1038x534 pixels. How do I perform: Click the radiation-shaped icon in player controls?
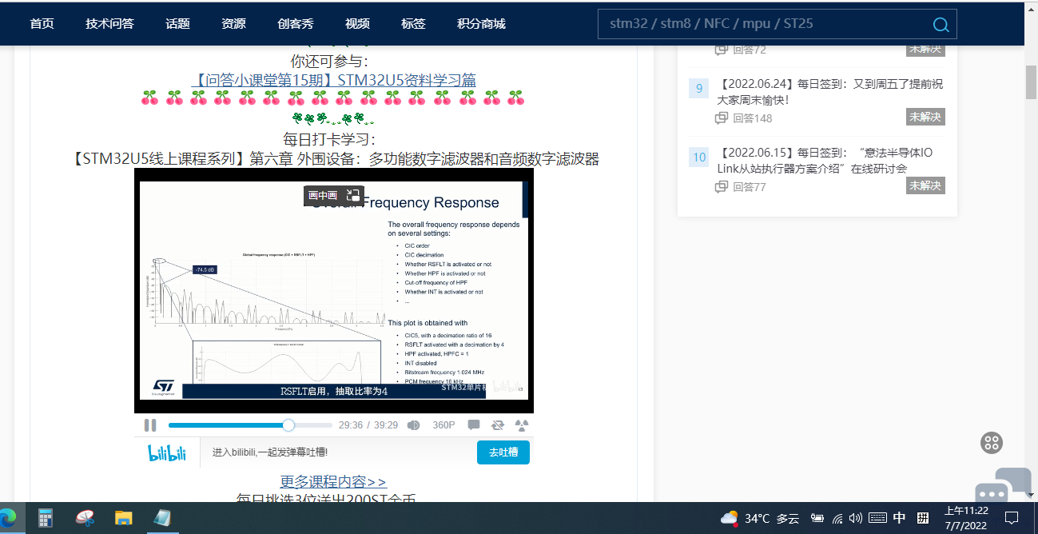tap(522, 425)
